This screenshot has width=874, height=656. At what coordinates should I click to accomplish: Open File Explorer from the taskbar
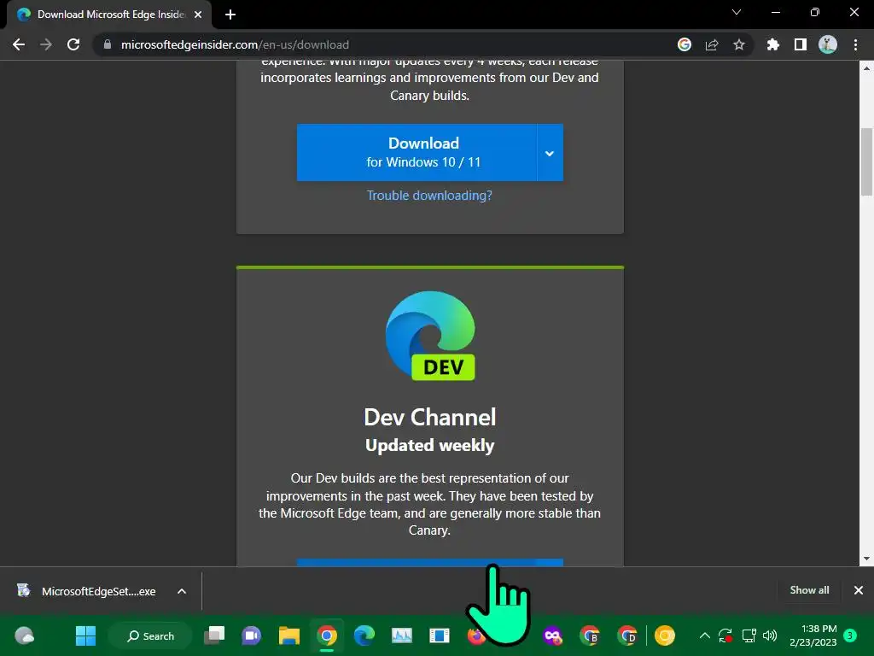tap(289, 635)
